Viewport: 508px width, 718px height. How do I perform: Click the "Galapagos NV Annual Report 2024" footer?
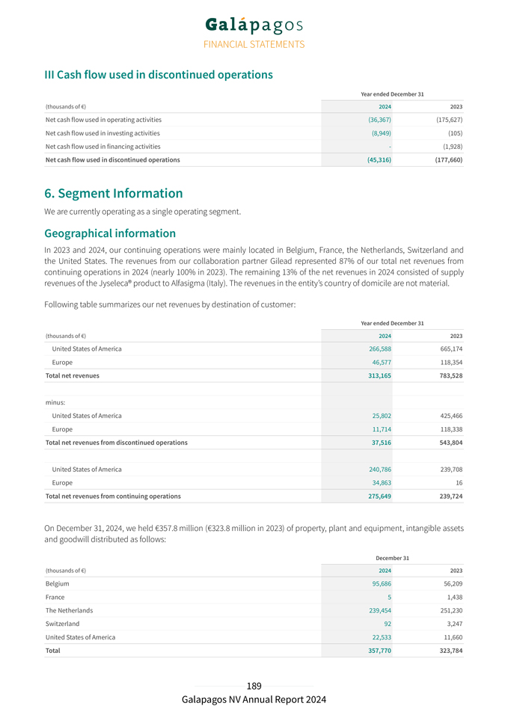(x=254, y=700)
